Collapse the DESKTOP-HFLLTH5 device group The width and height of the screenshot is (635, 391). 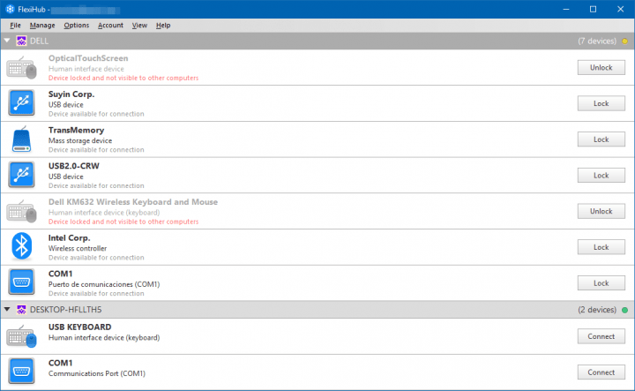click(x=7, y=309)
